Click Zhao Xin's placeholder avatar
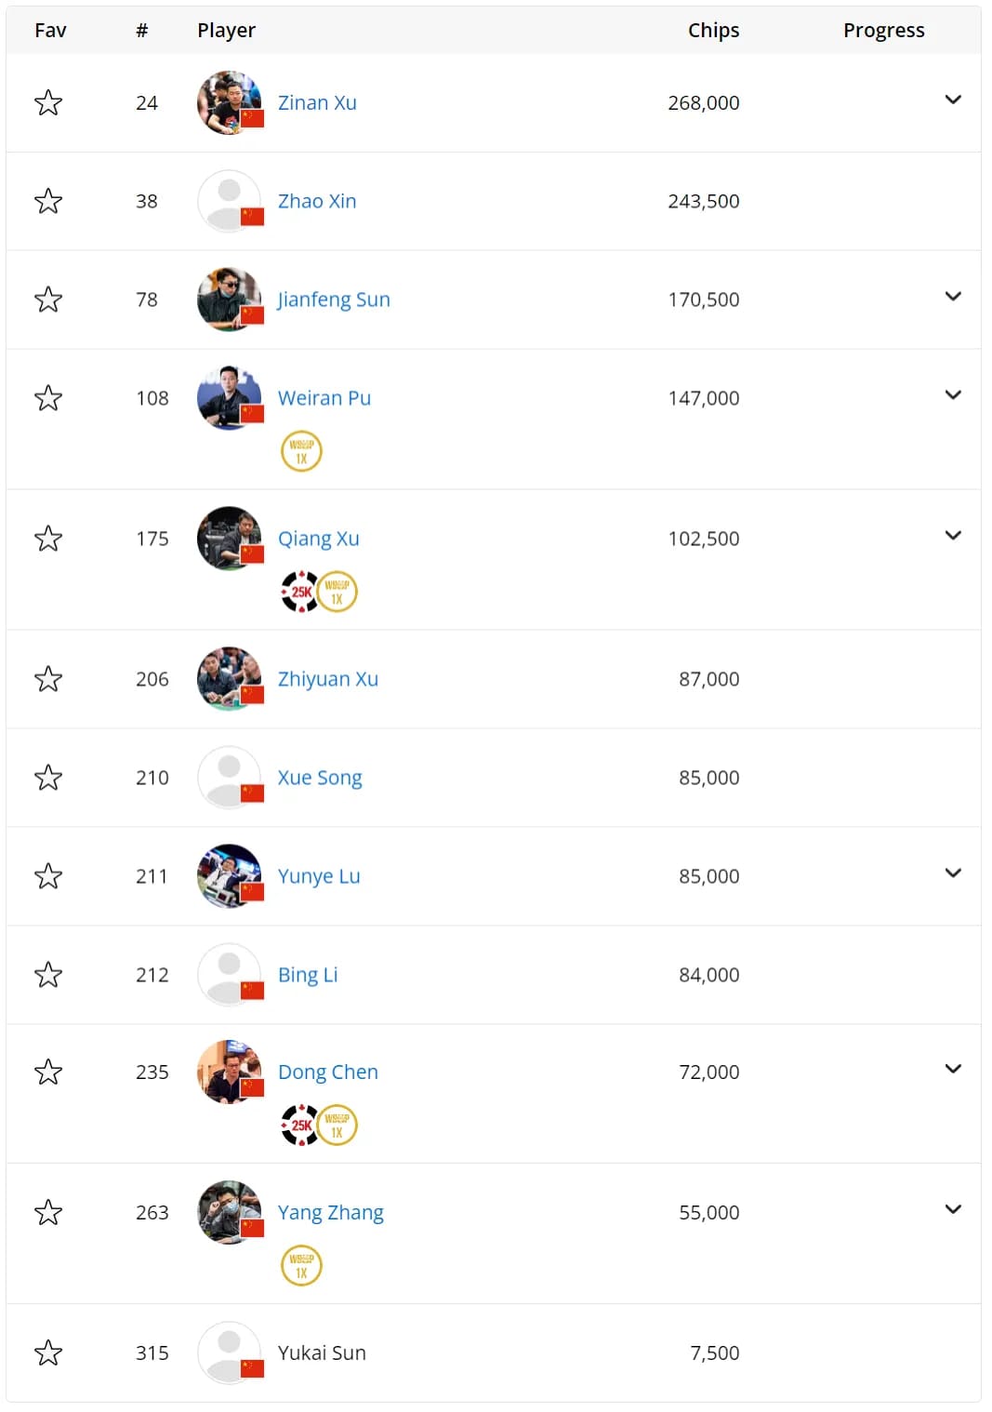 click(229, 201)
